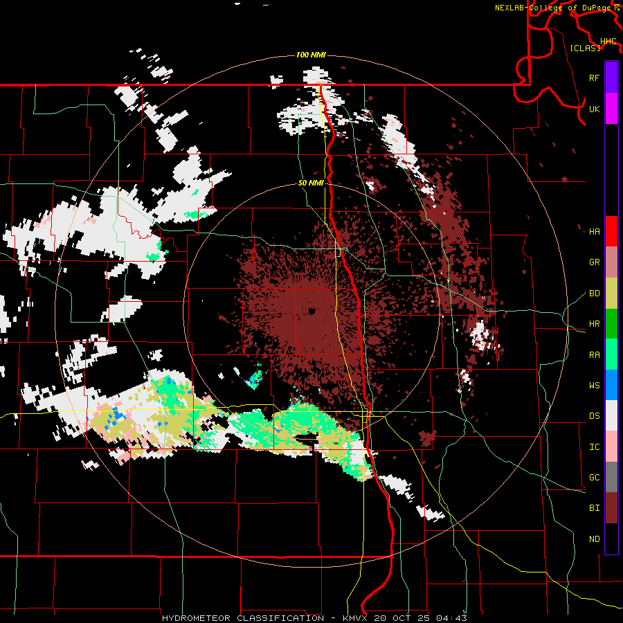Image resolution: width=623 pixels, height=623 pixels.
Task: Click the HA legend label
Action: (595, 232)
